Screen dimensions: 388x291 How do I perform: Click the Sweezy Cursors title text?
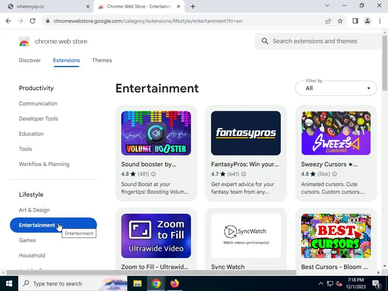[329, 164]
